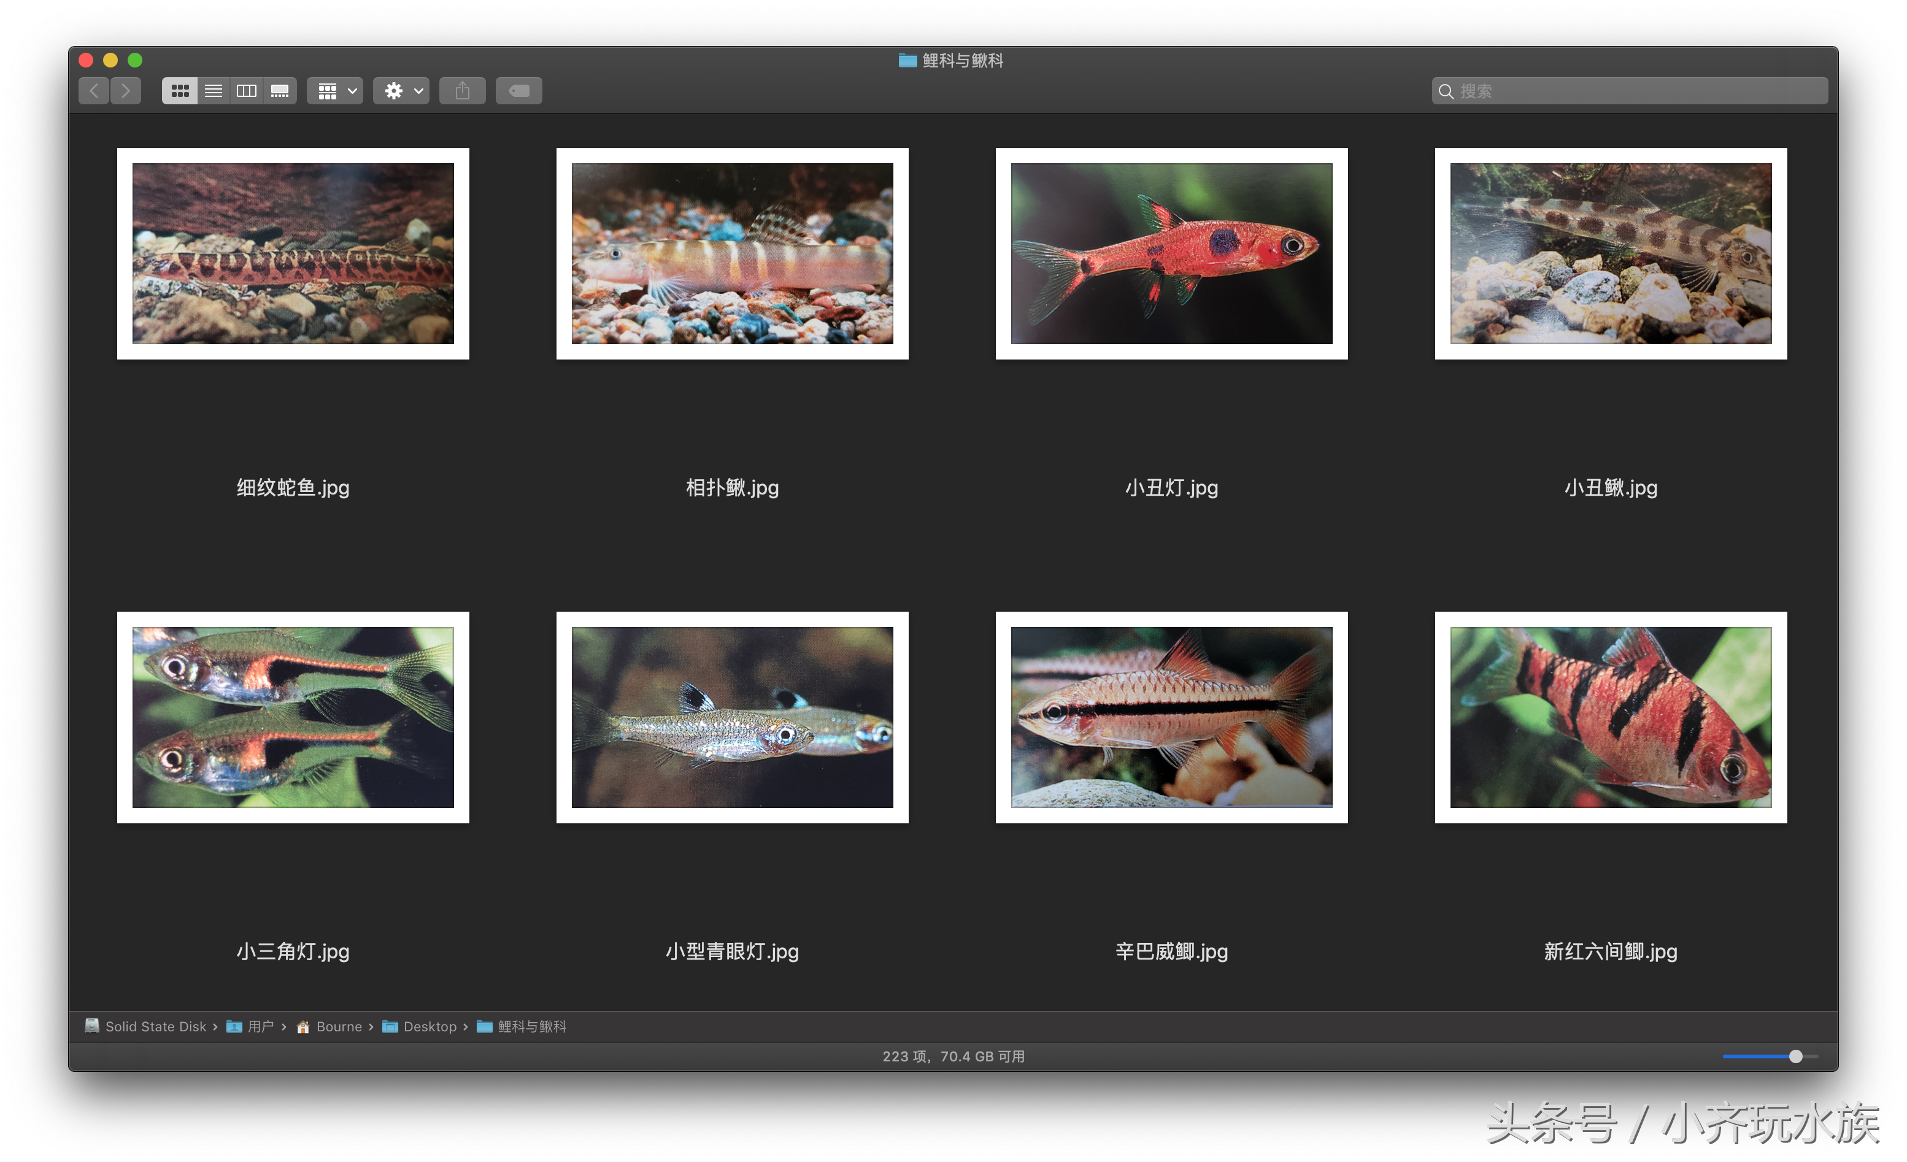Select the 小型青眼灯 thumbnail image

coord(733,718)
